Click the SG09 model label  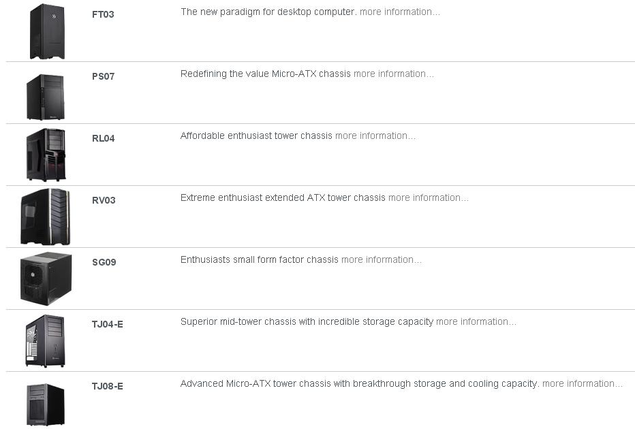pos(104,262)
